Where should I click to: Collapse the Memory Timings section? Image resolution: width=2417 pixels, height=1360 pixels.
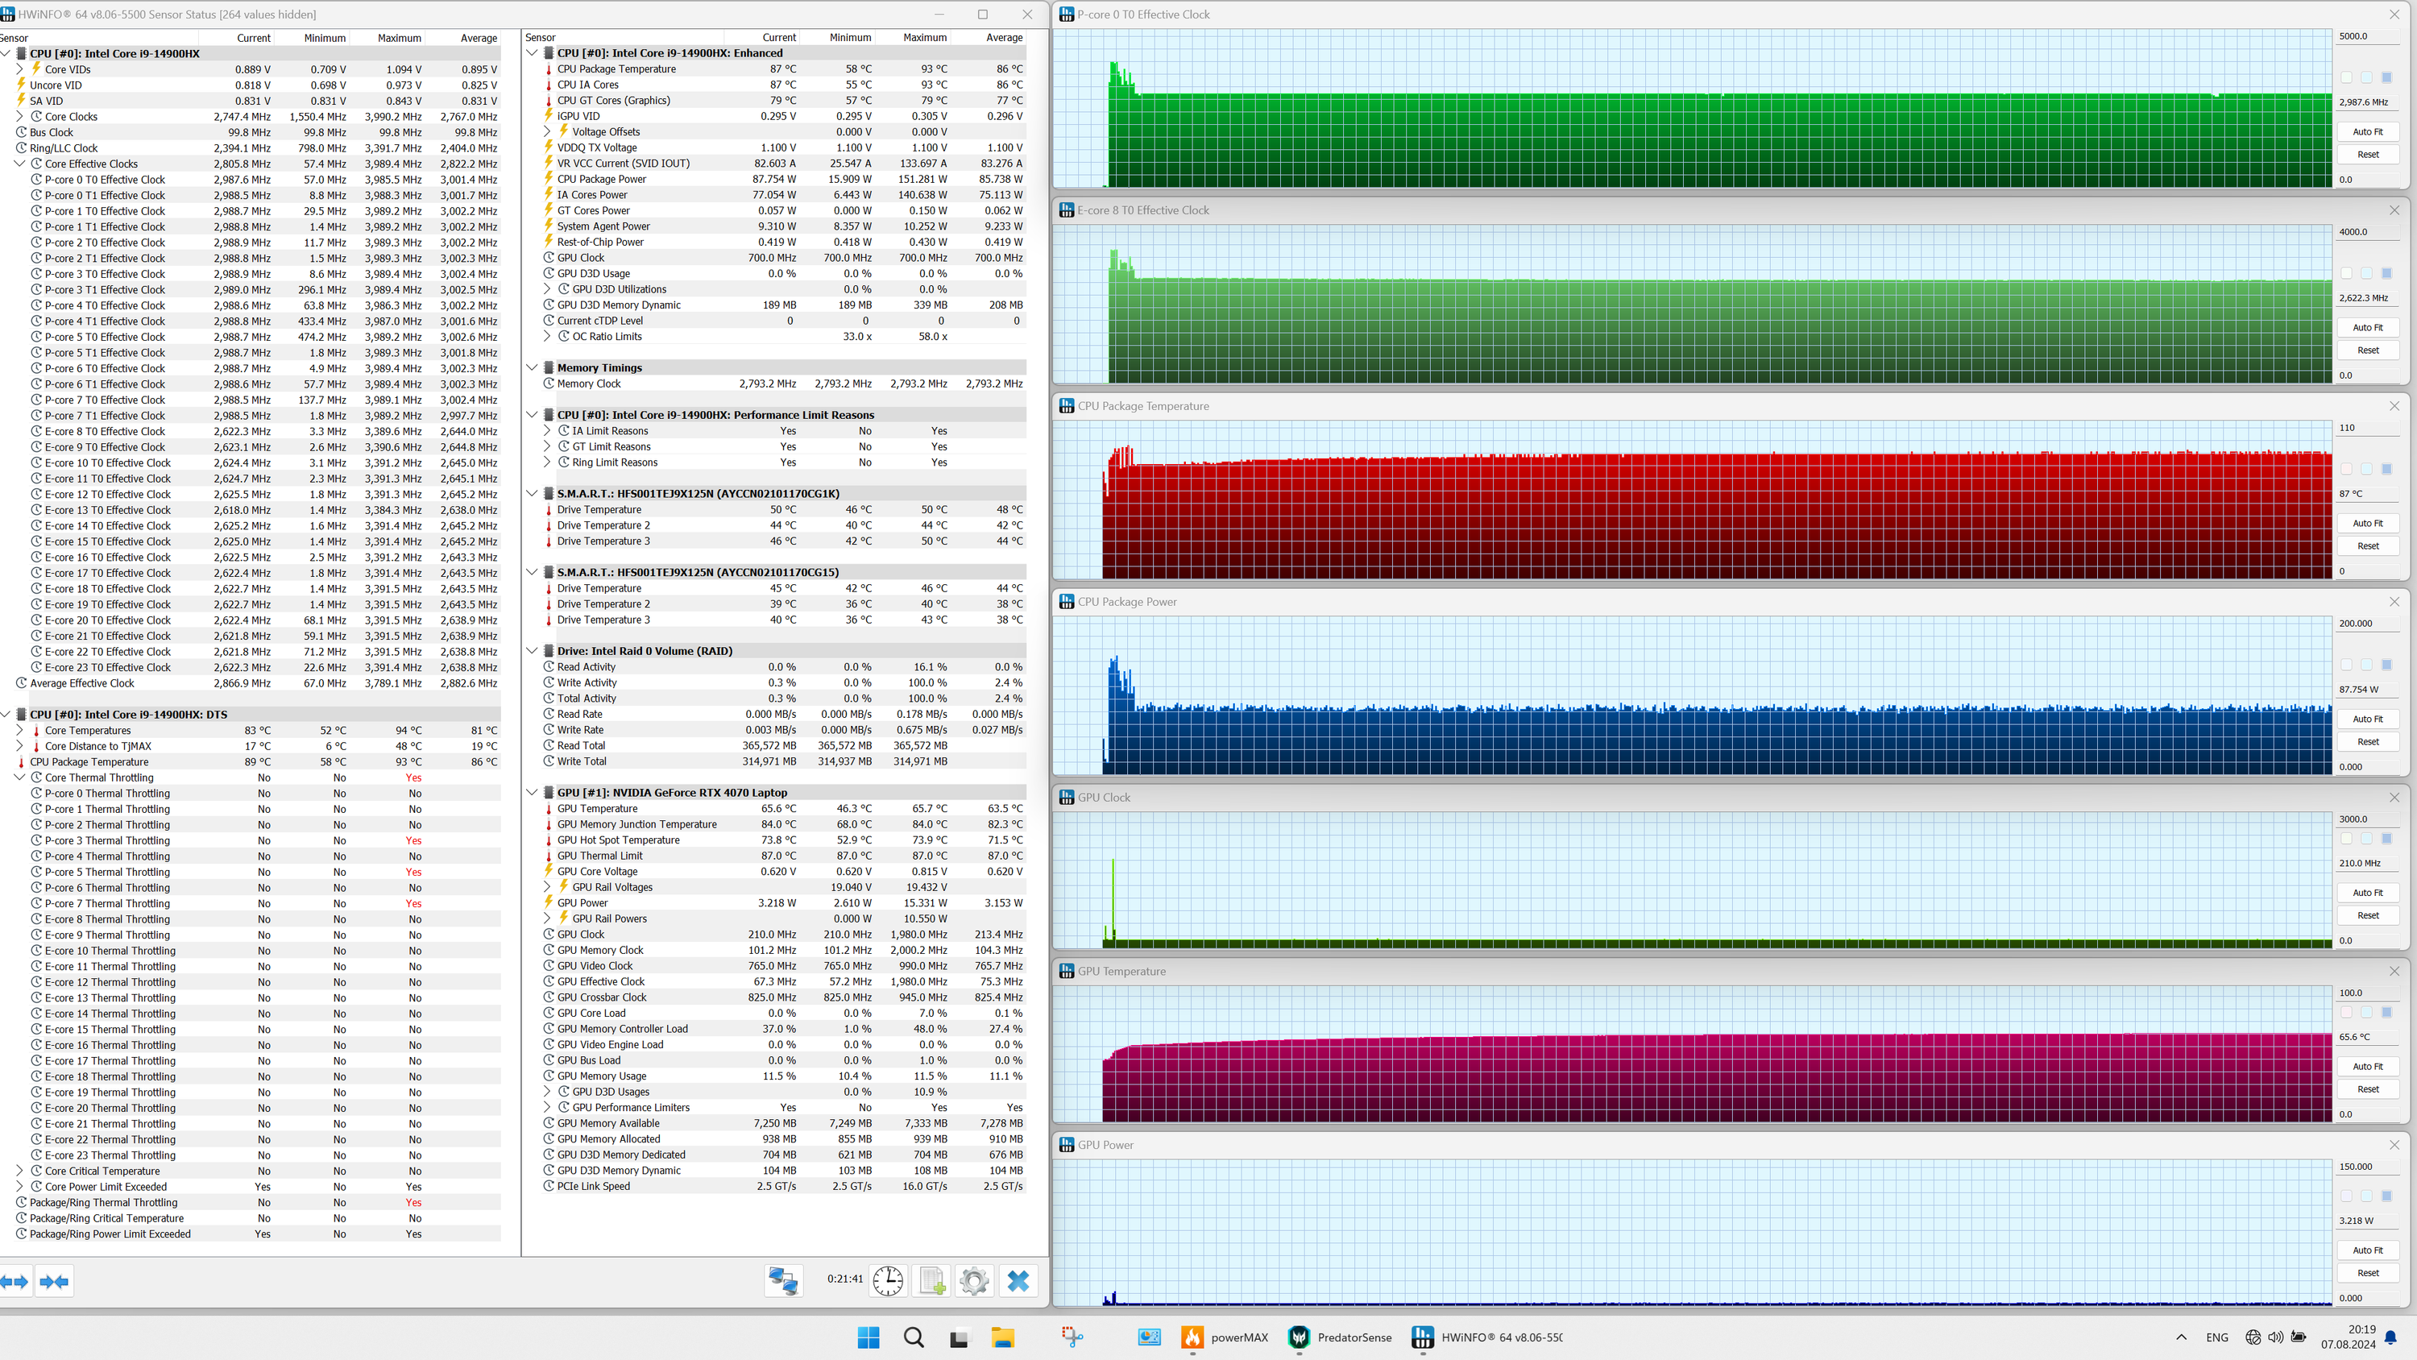(532, 368)
